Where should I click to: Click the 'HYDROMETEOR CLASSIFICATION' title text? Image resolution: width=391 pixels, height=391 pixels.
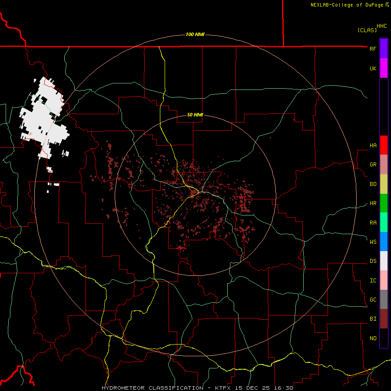152,388
